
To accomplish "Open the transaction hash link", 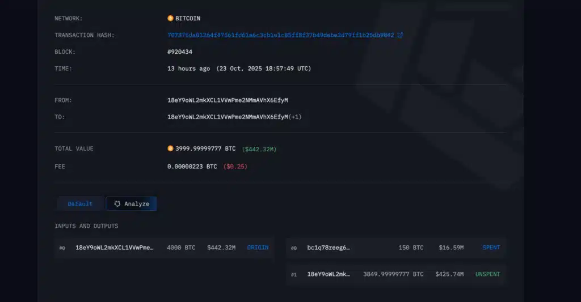I will pos(280,35).
